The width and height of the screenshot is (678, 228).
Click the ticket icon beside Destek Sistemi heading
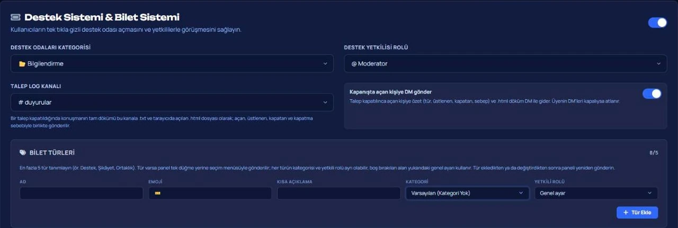15,17
